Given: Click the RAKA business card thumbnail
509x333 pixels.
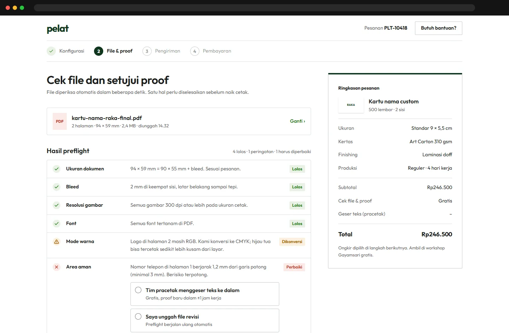Looking at the screenshot, I should coord(351,105).
